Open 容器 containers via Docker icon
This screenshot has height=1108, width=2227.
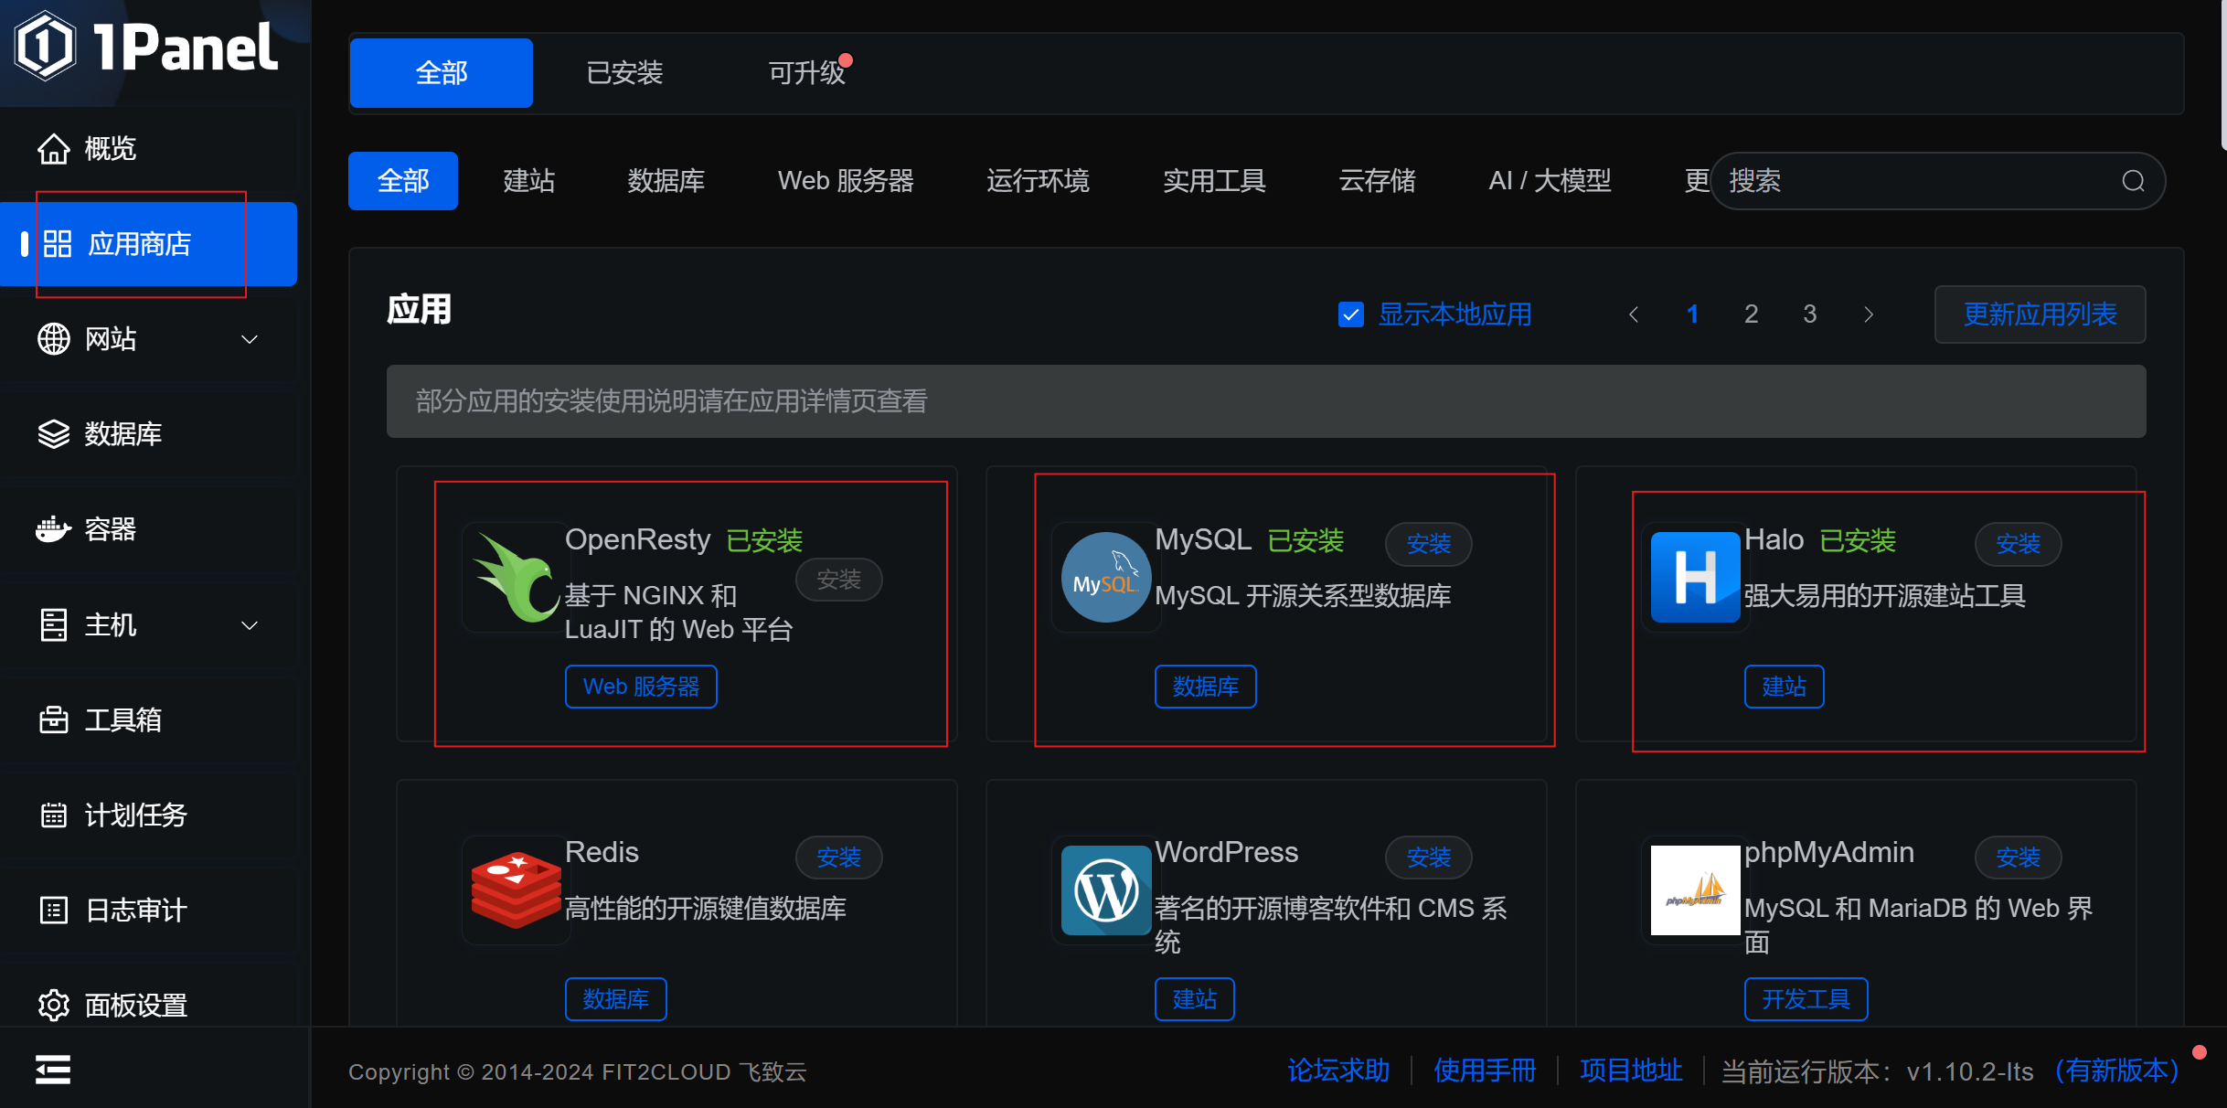53,528
